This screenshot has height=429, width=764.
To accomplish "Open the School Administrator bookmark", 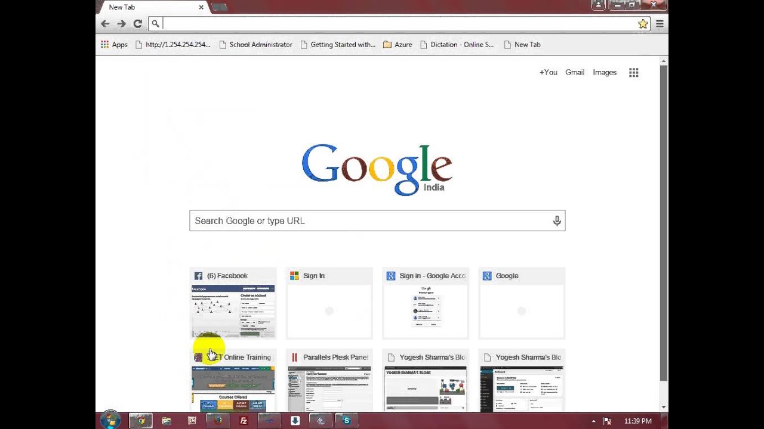I will [x=255, y=45].
